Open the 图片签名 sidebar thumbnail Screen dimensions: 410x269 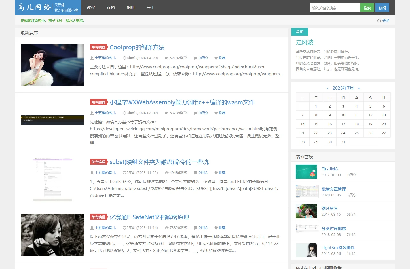pos(306,211)
